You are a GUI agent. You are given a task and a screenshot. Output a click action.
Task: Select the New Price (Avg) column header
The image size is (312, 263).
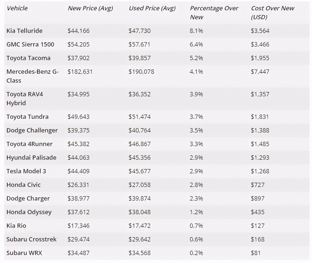click(90, 8)
